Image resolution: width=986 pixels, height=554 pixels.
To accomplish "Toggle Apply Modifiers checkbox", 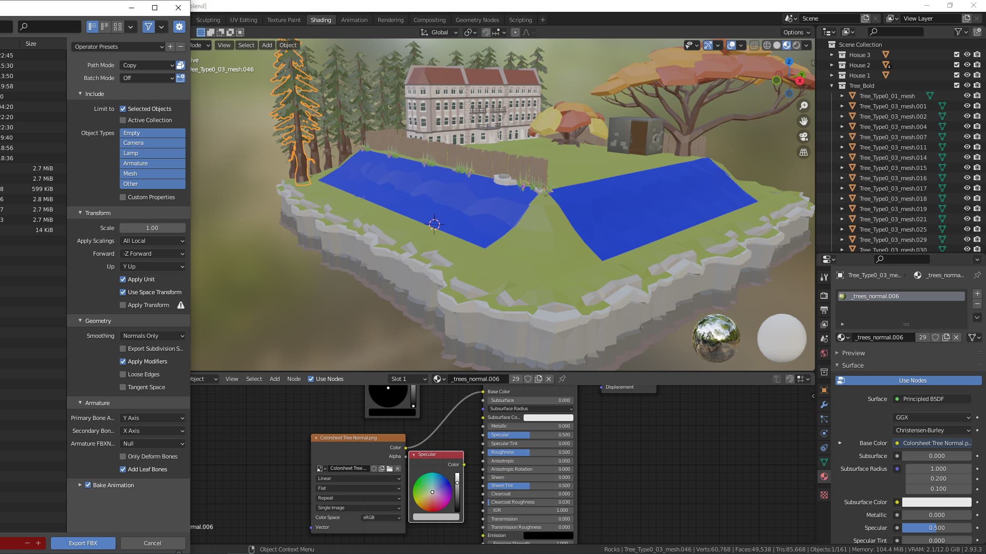I will point(123,361).
